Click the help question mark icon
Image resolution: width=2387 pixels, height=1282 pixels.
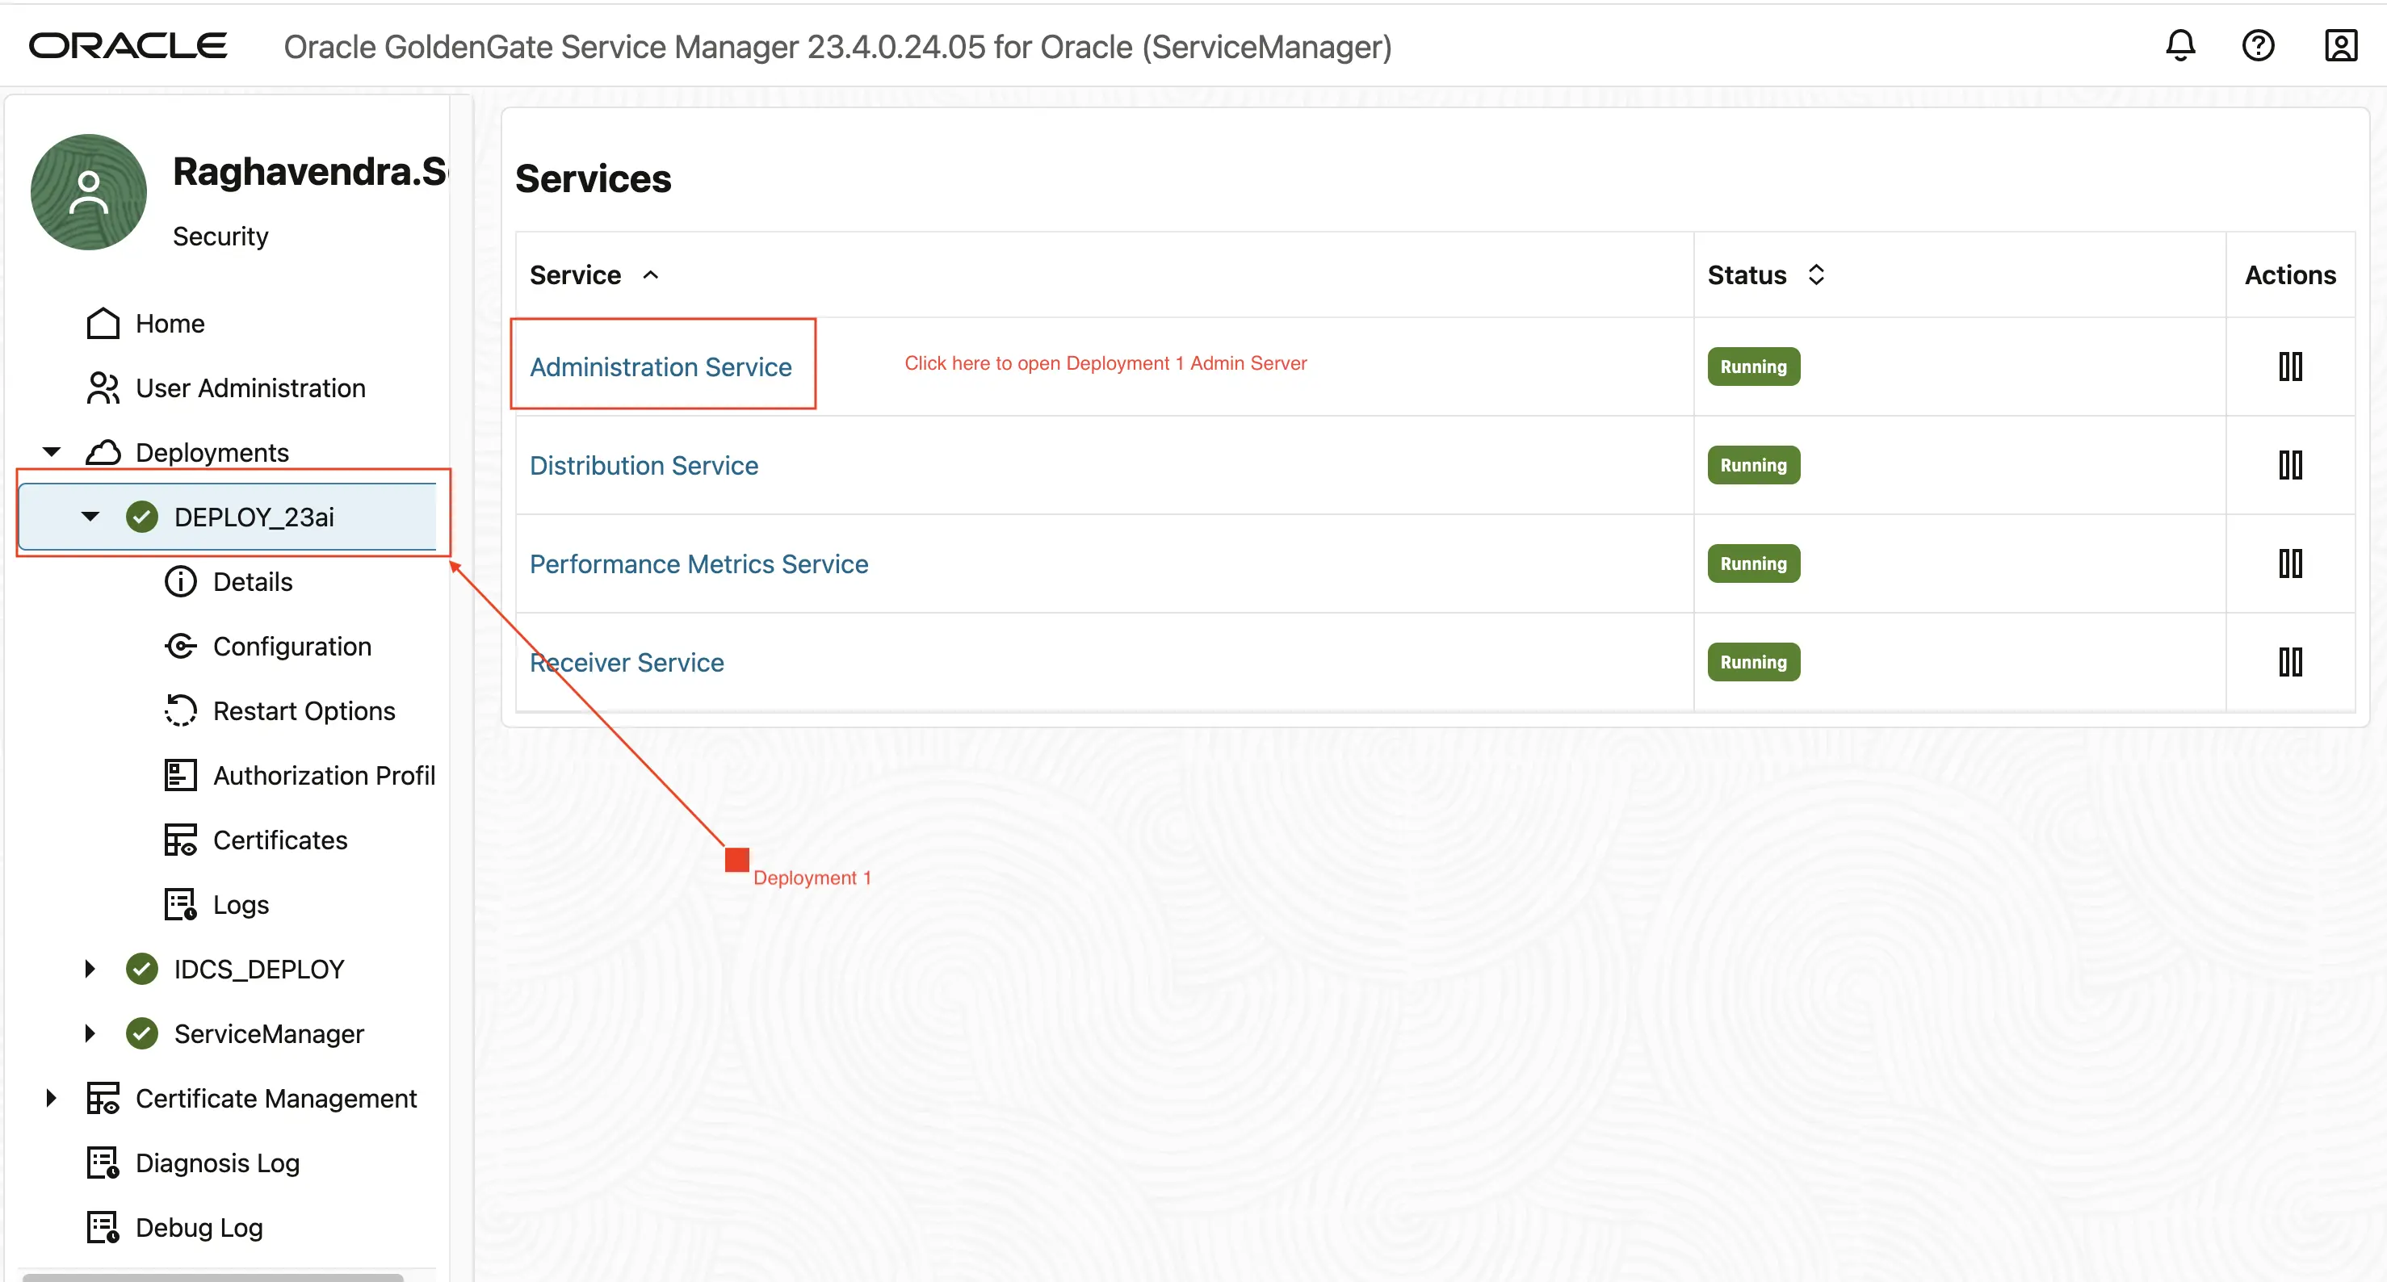click(2257, 45)
